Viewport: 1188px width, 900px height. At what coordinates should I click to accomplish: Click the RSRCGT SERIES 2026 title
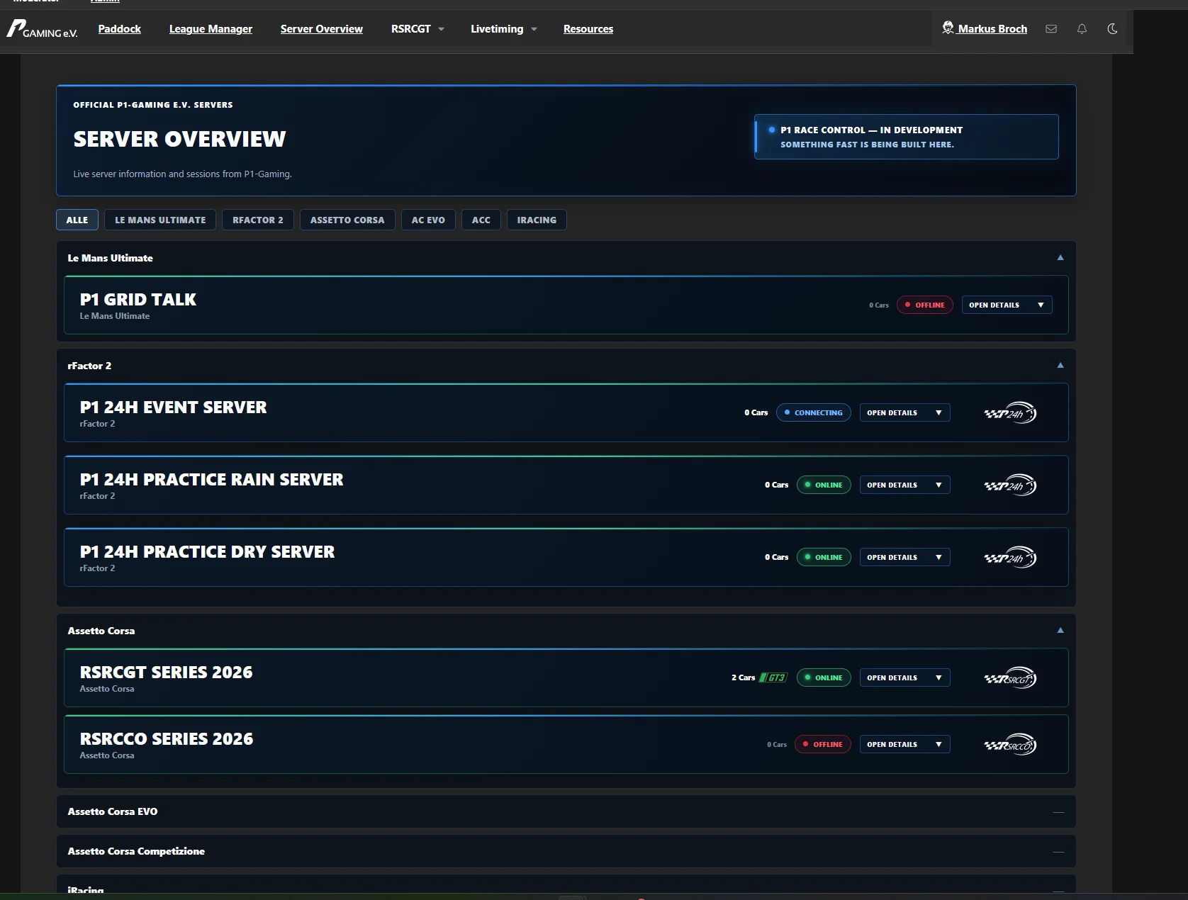pyautogui.click(x=167, y=673)
